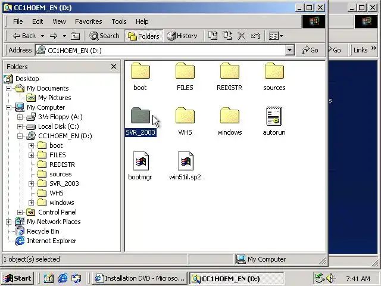Image resolution: width=381 pixels, height=286 pixels.
Task: Open the Help menu
Action: [142, 21]
